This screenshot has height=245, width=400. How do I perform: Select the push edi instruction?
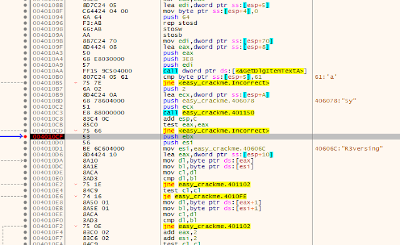(178, 65)
